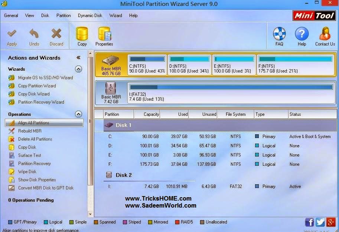
Task: Select the Disk 1 hard drive icon in disk map
Action: (111, 61)
